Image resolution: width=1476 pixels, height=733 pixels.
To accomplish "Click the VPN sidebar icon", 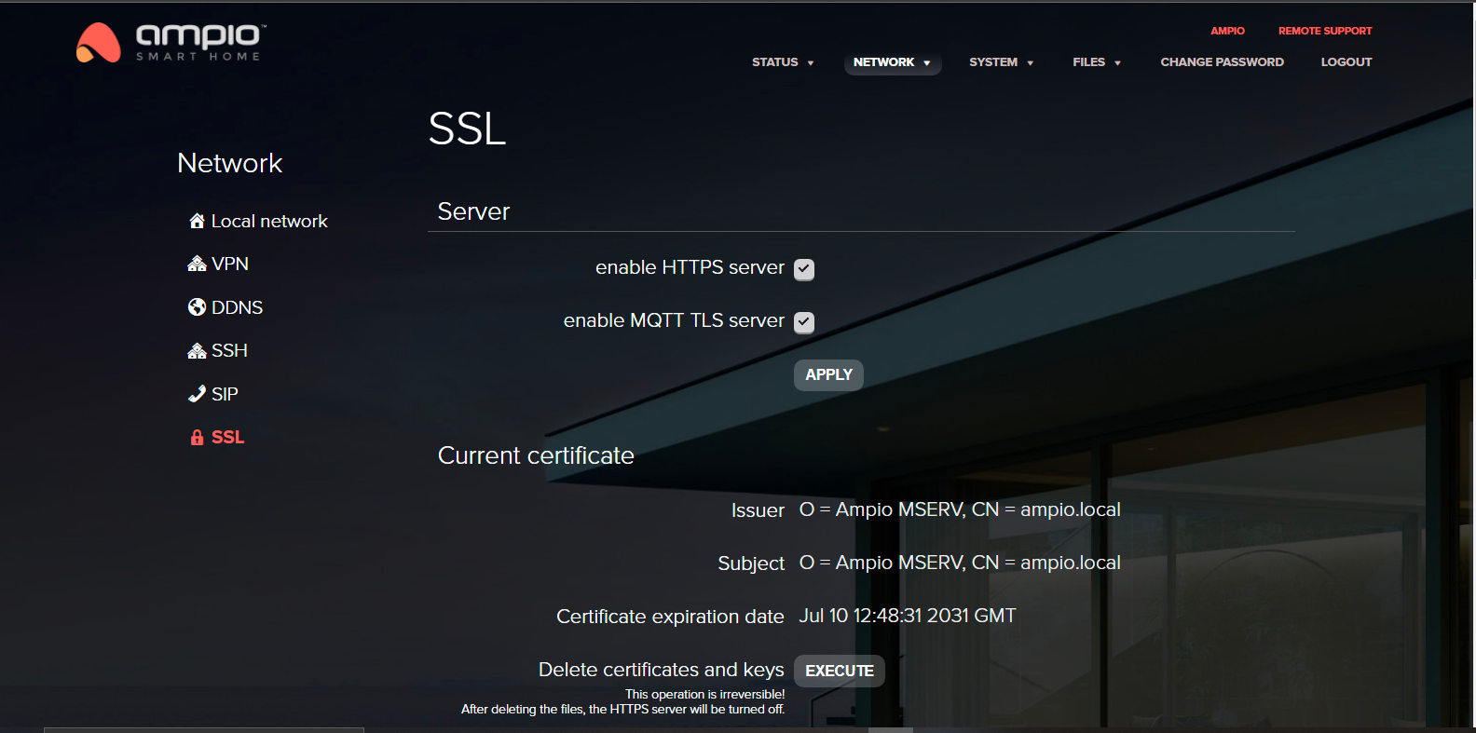I will [197, 264].
